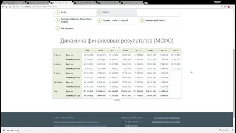This screenshot has height=133, width=236.
Task: Open a new browser tab
Action: coord(146,3)
